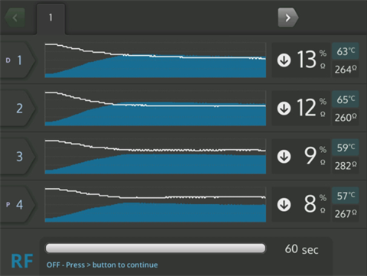
Task: Click the RF status indicator
Action: coord(22,261)
